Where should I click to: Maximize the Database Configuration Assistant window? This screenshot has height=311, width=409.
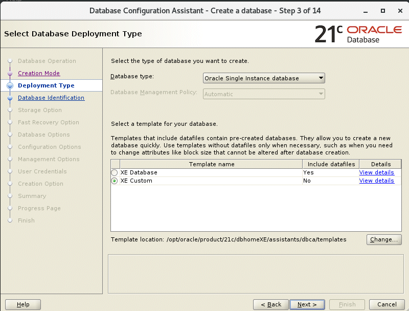coord(382,11)
